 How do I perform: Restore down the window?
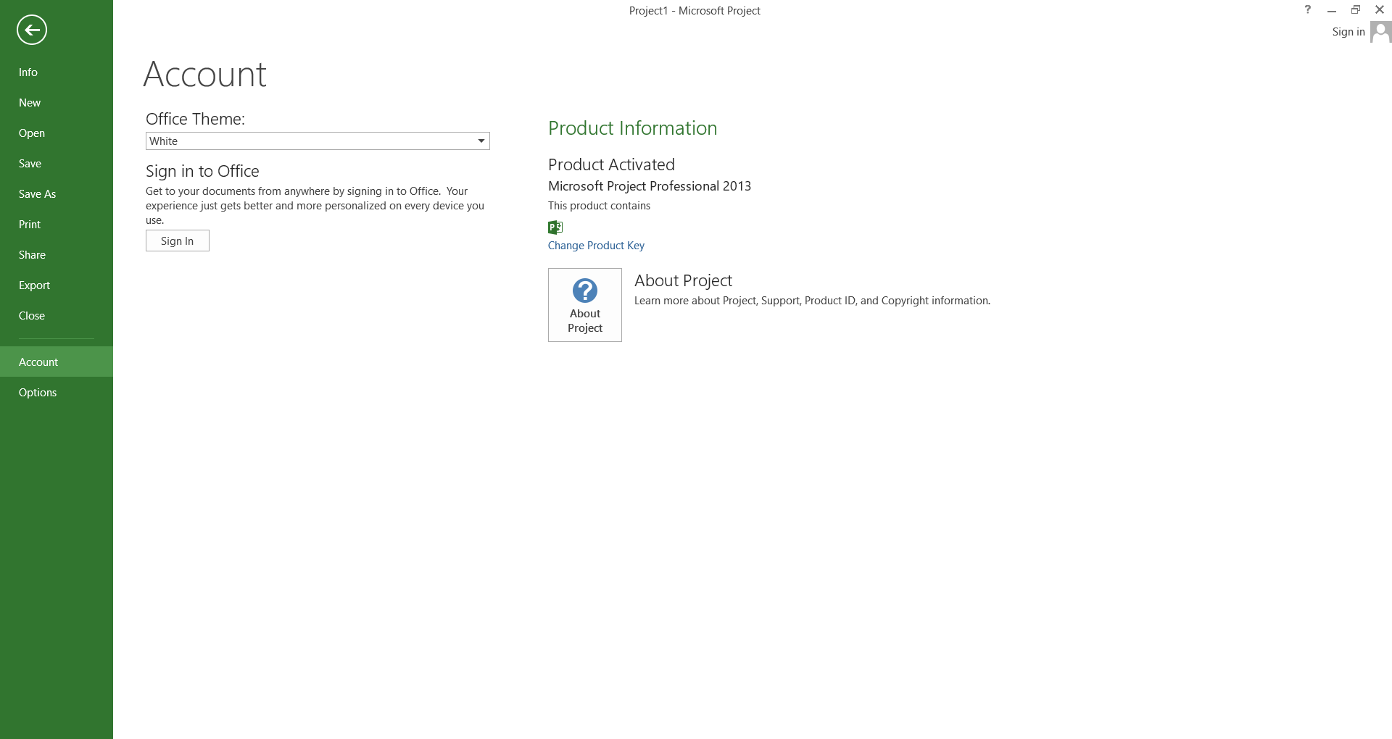(x=1356, y=10)
